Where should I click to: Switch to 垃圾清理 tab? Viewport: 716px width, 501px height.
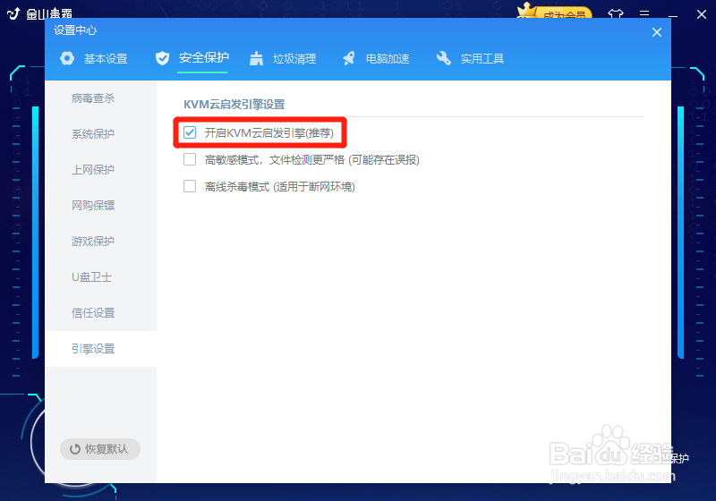pyautogui.click(x=283, y=58)
